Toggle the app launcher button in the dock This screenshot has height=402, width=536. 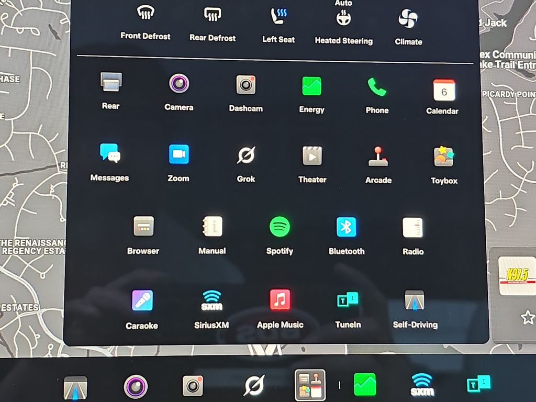(310, 385)
